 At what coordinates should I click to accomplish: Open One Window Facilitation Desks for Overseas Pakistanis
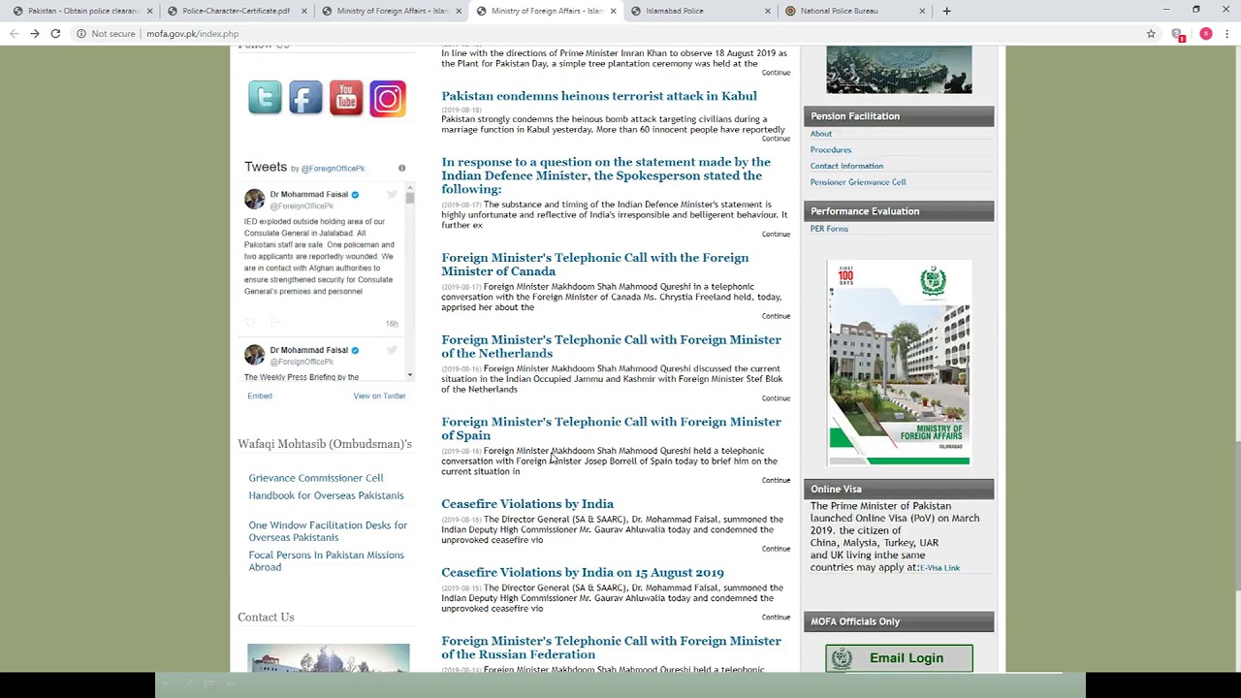(328, 531)
